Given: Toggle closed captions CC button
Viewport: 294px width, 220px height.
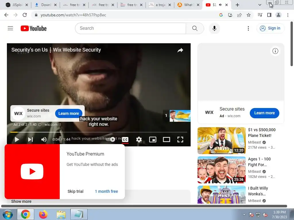Looking at the screenshot, I should click(x=125, y=140).
